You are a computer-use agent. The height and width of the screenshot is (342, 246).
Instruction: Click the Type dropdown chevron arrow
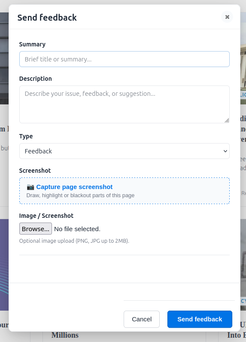[x=225, y=151]
